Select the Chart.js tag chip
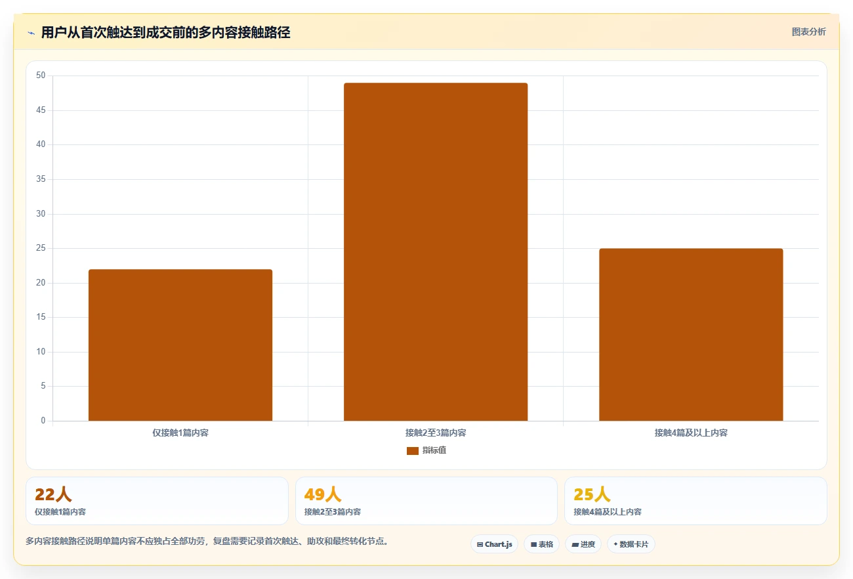This screenshot has height=579, width=853. tap(495, 544)
